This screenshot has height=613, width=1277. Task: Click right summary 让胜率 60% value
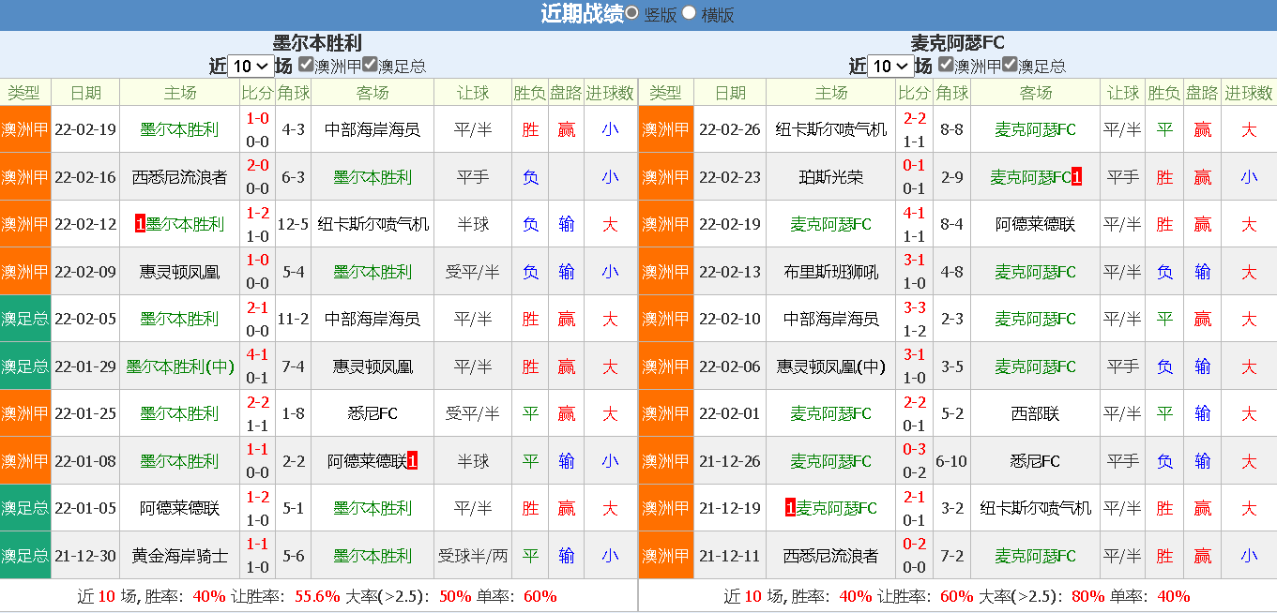point(957,596)
